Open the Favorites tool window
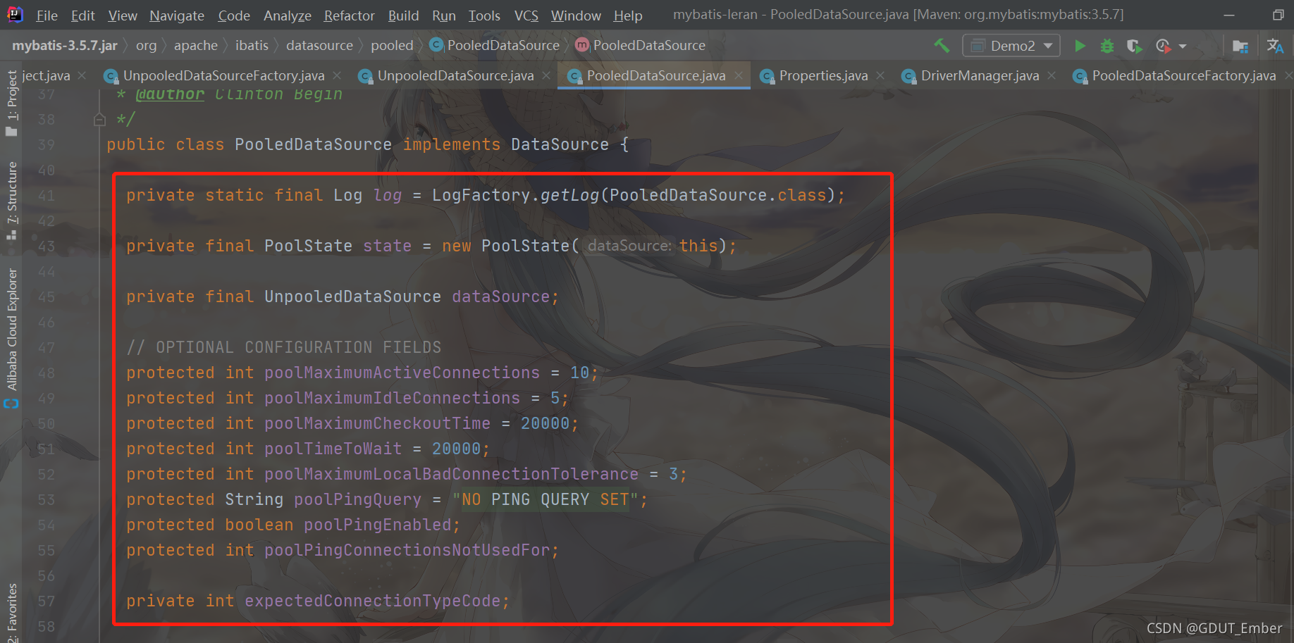Image resolution: width=1294 pixels, height=643 pixels. 12,611
